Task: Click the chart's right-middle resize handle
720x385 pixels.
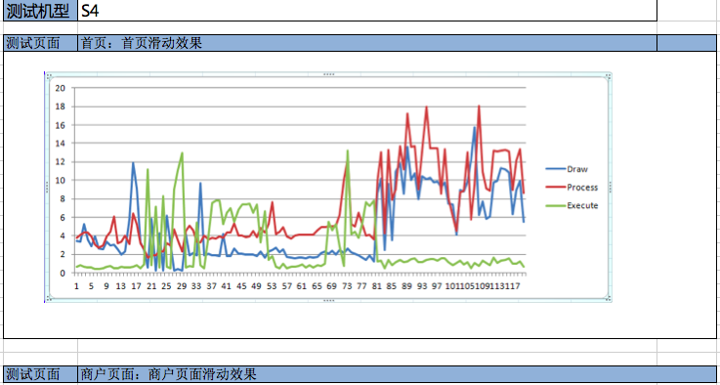Action: 610,187
